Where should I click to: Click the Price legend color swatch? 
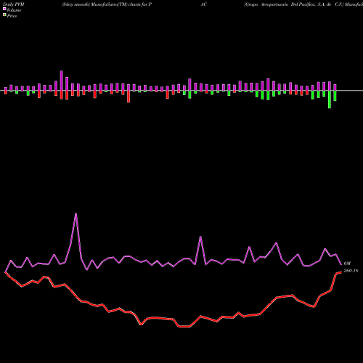pos(4,15)
